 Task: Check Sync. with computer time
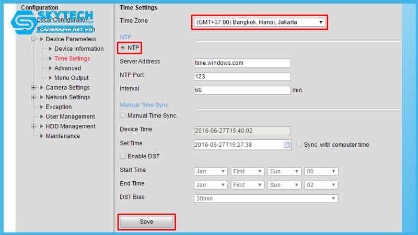299,145
